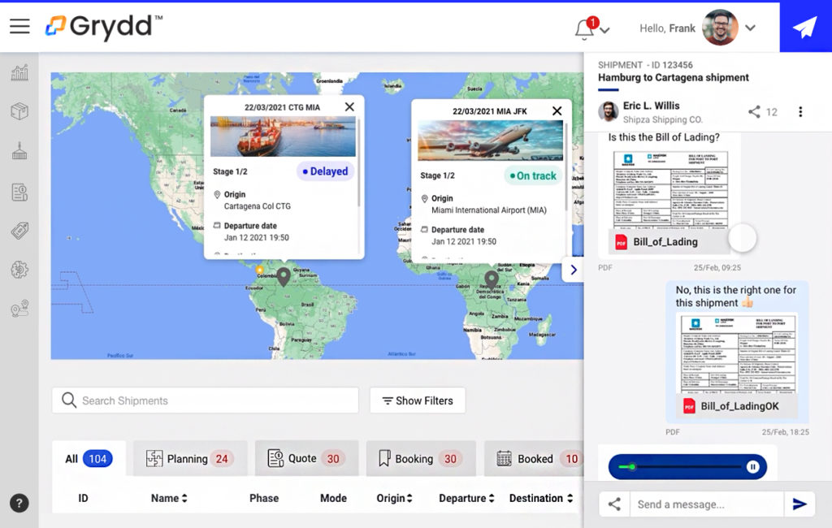
Task: Click the MIA JFK popup scrollbar
Action: 566,167
